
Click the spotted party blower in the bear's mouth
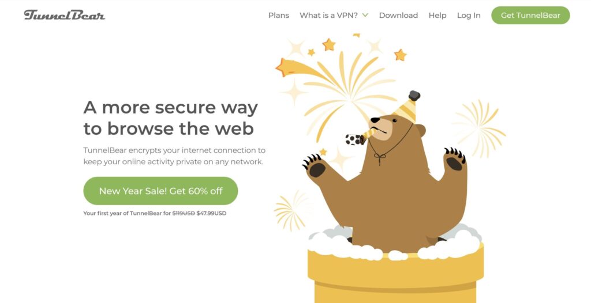[359, 137]
